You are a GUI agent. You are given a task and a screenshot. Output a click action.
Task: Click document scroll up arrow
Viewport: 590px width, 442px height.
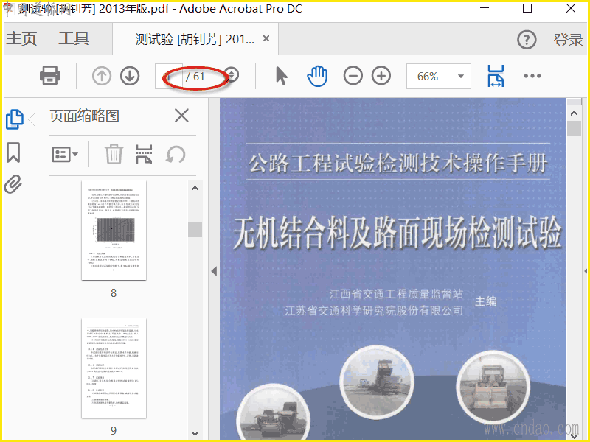tap(574, 113)
